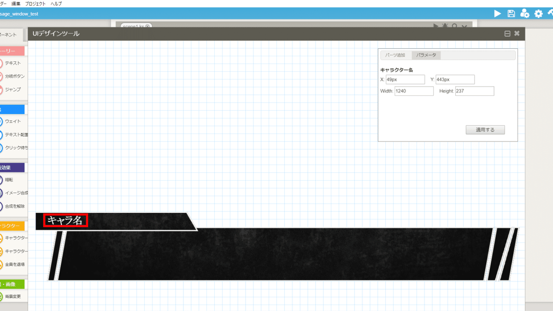
Task: Open the プロジェクト menu
Action: [35, 4]
